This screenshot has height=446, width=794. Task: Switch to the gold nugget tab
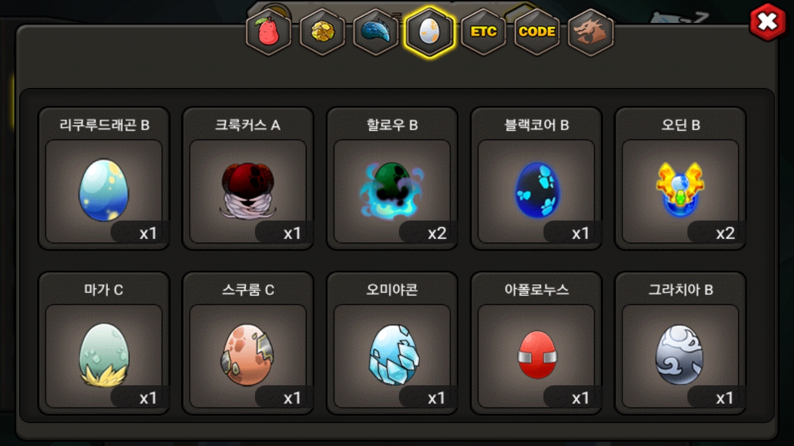(x=322, y=32)
